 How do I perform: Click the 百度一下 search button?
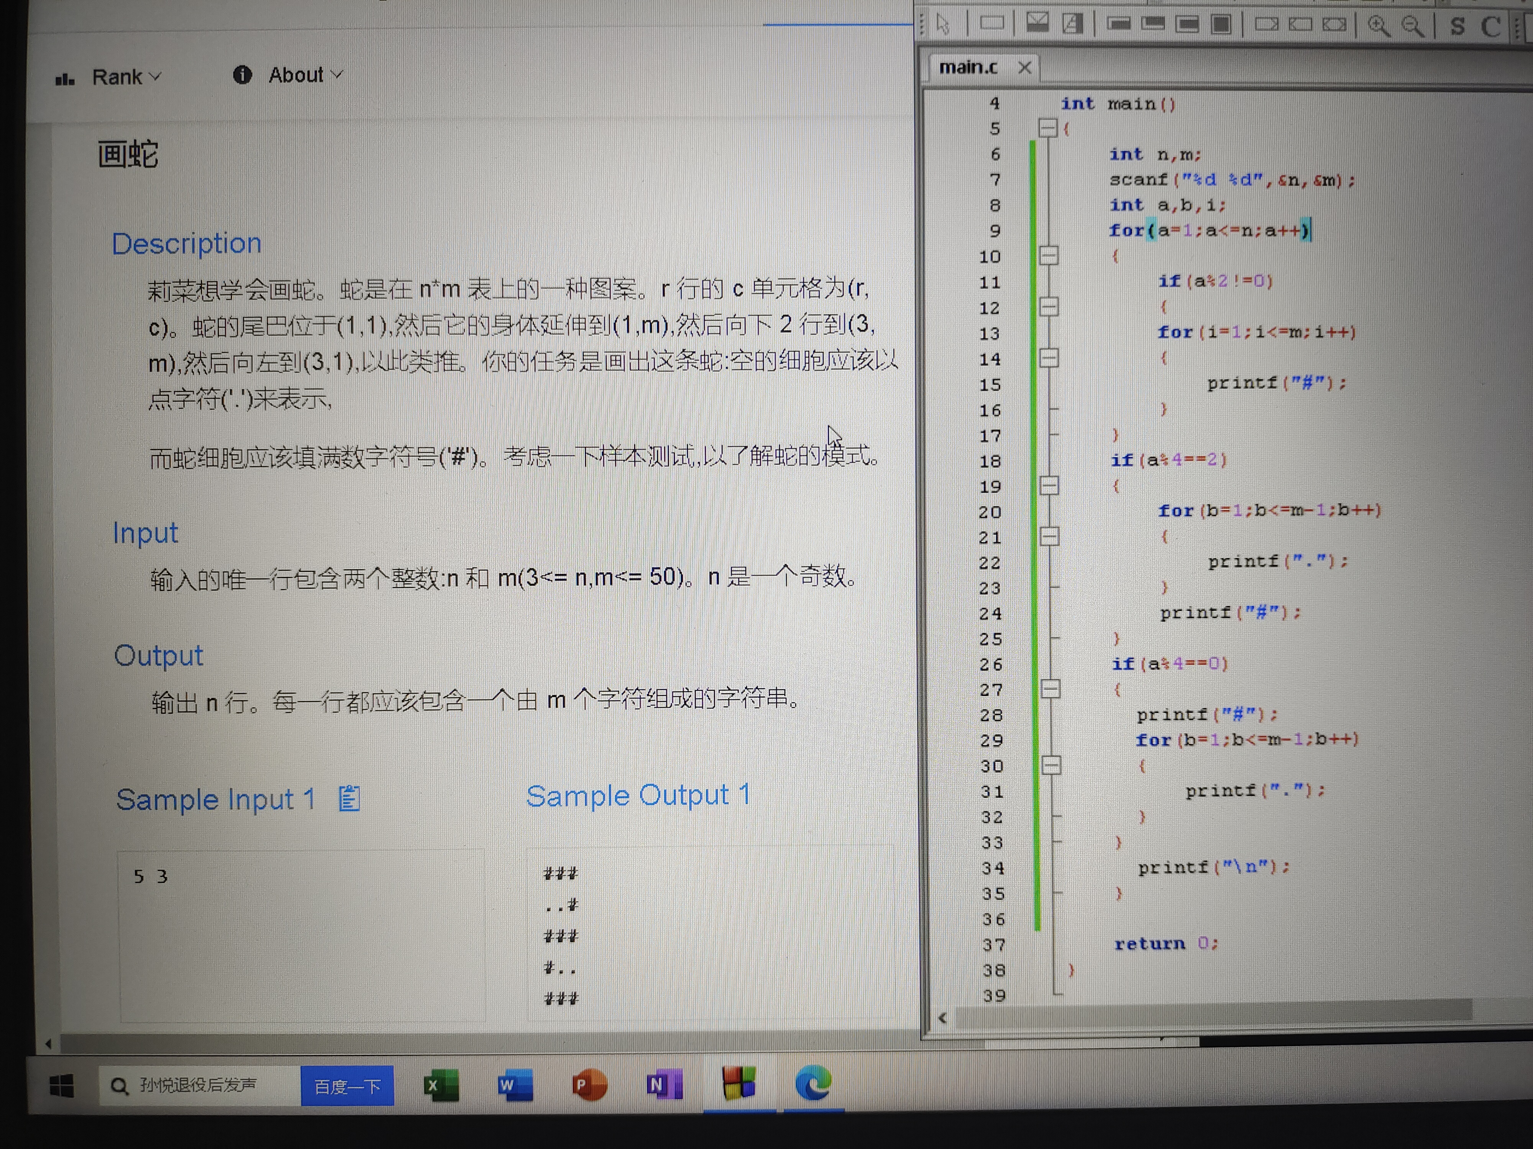point(347,1086)
